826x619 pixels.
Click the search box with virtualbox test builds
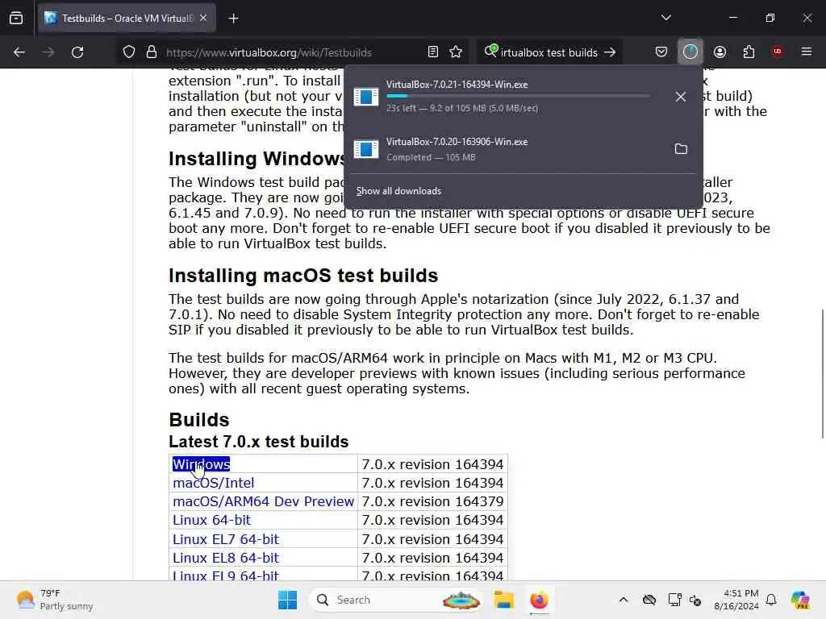click(x=548, y=52)
